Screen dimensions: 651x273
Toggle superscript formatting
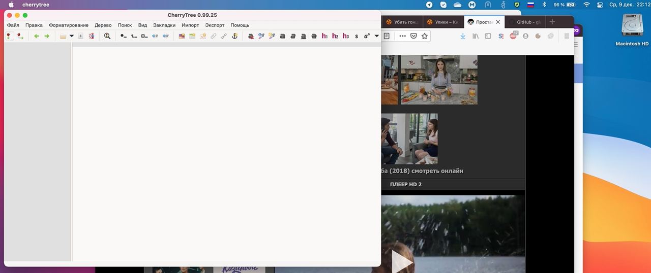[367, 36]
